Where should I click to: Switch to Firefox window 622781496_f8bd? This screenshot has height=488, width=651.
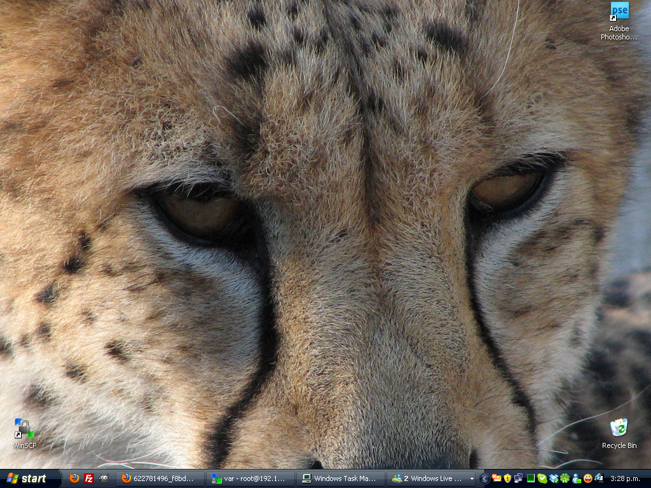point(159,478)
